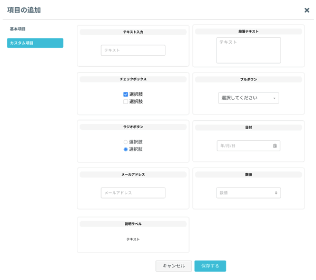The height and width of the screenshot is (280, 316).
Task: Select the first unselected 選択肢 radio button
Action: click(x=125, y=142)
